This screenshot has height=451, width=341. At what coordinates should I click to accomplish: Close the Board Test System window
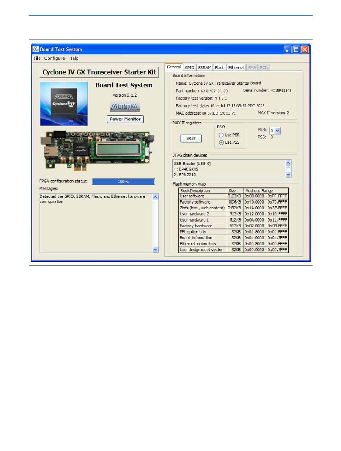point(305,50)
